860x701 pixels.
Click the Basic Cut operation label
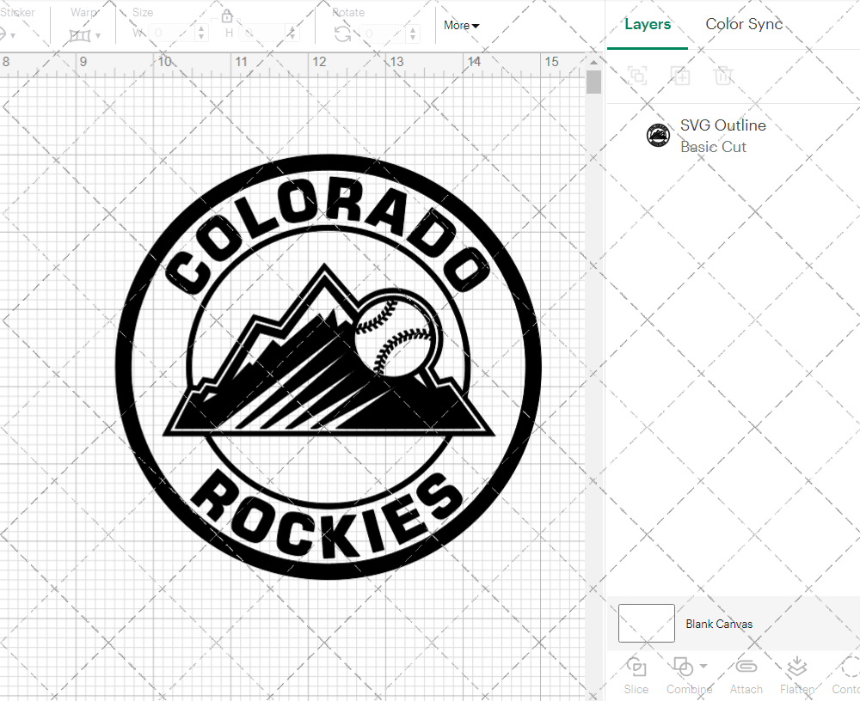[x=713, y=147]
